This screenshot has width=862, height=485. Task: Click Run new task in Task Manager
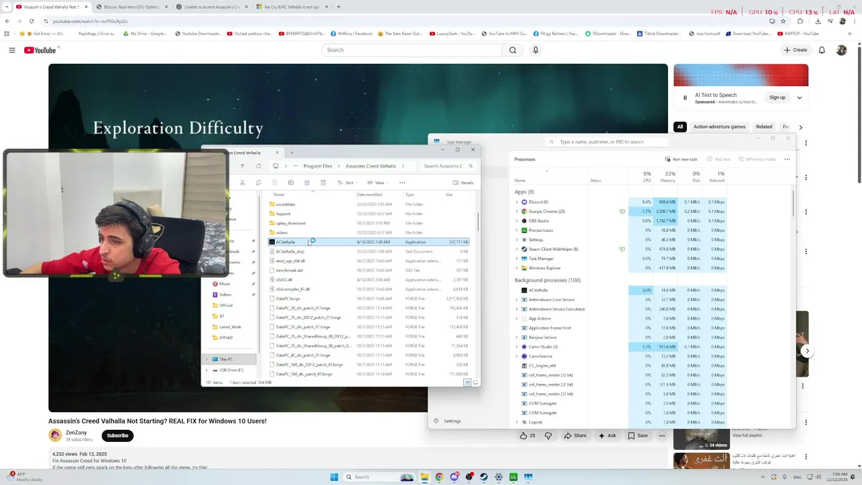(680, 159)
